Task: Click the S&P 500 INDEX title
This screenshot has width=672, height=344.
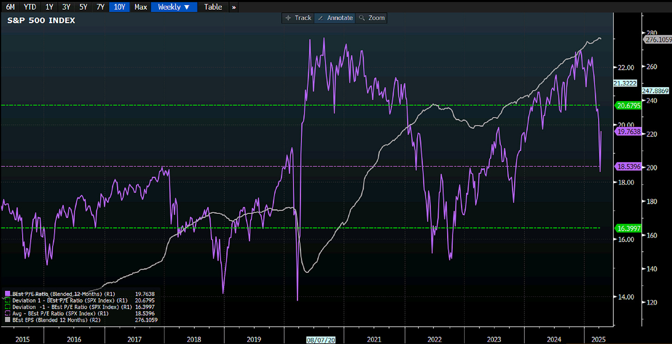Action: 41,21
